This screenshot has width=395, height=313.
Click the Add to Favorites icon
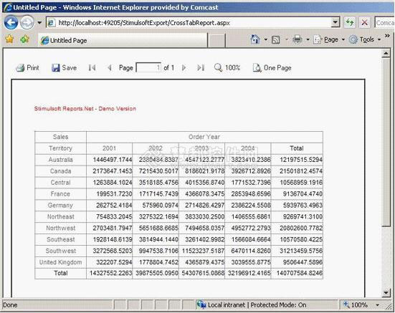pyautogui.click(x=24, y=39)
